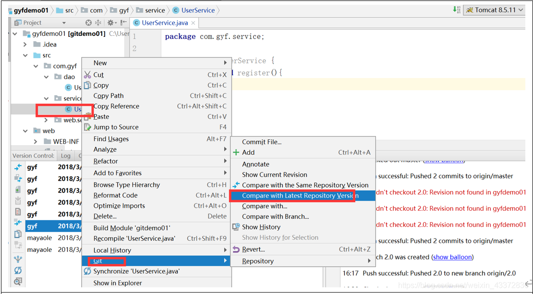Click the create patch icon in Version Control
Viewport: 533px width, 294px height.
(x=18, y=190)
